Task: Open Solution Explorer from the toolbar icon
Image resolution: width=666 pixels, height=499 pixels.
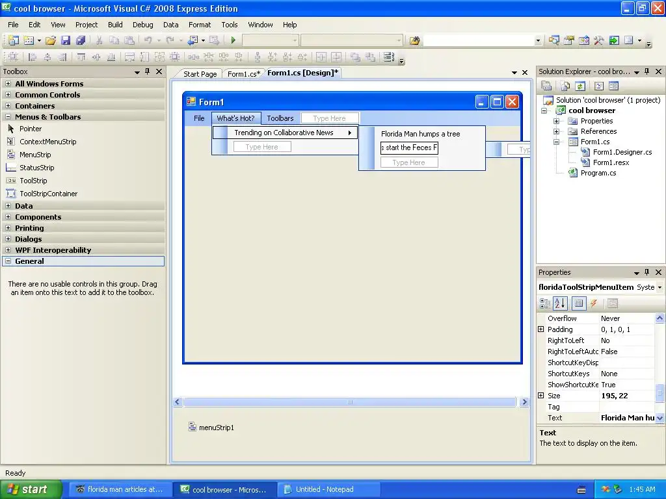Action: tap(553, 40)
